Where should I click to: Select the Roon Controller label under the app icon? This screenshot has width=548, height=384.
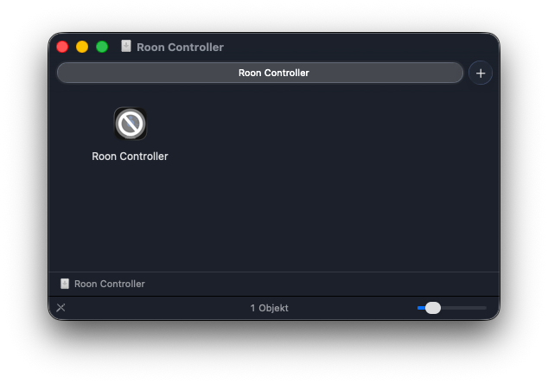point(130,157)
